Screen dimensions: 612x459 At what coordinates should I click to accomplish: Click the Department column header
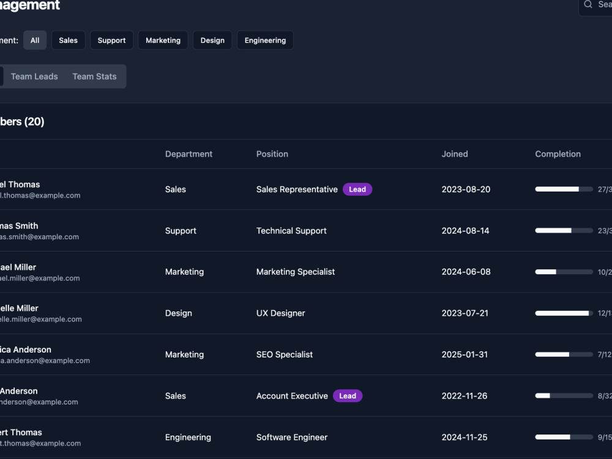click(188, 154)
